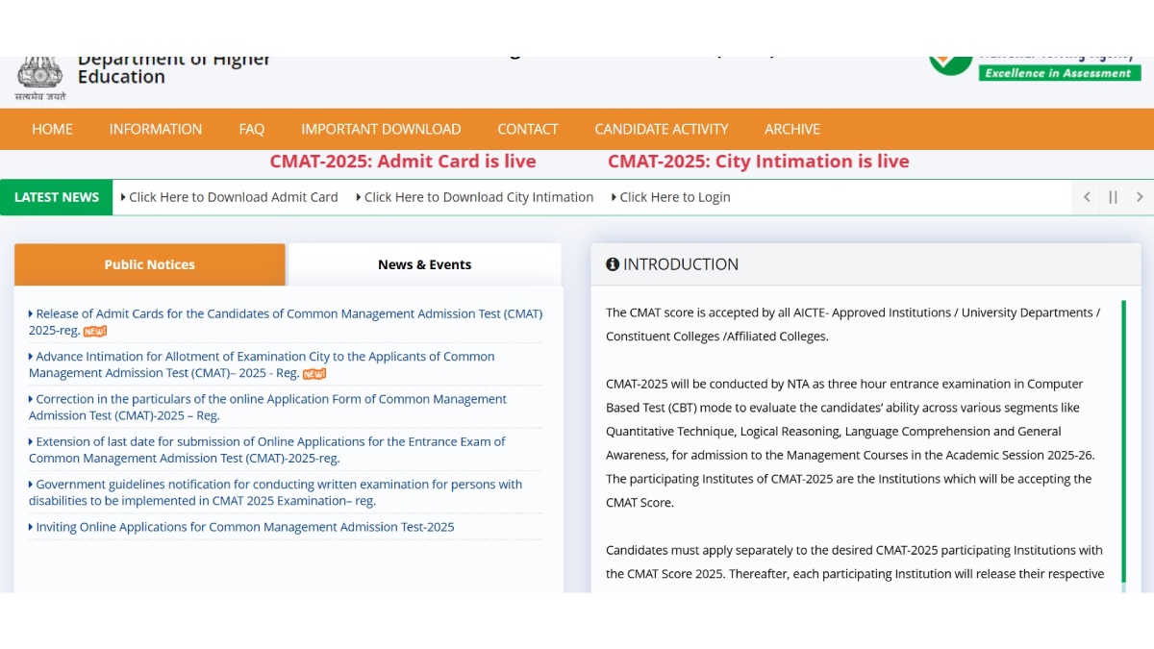
Task: Select the Public Notices tab
Action: pos(149,264)
